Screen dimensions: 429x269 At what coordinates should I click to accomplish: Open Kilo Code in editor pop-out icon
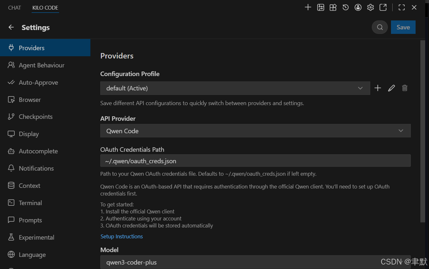tap(383, 7)
